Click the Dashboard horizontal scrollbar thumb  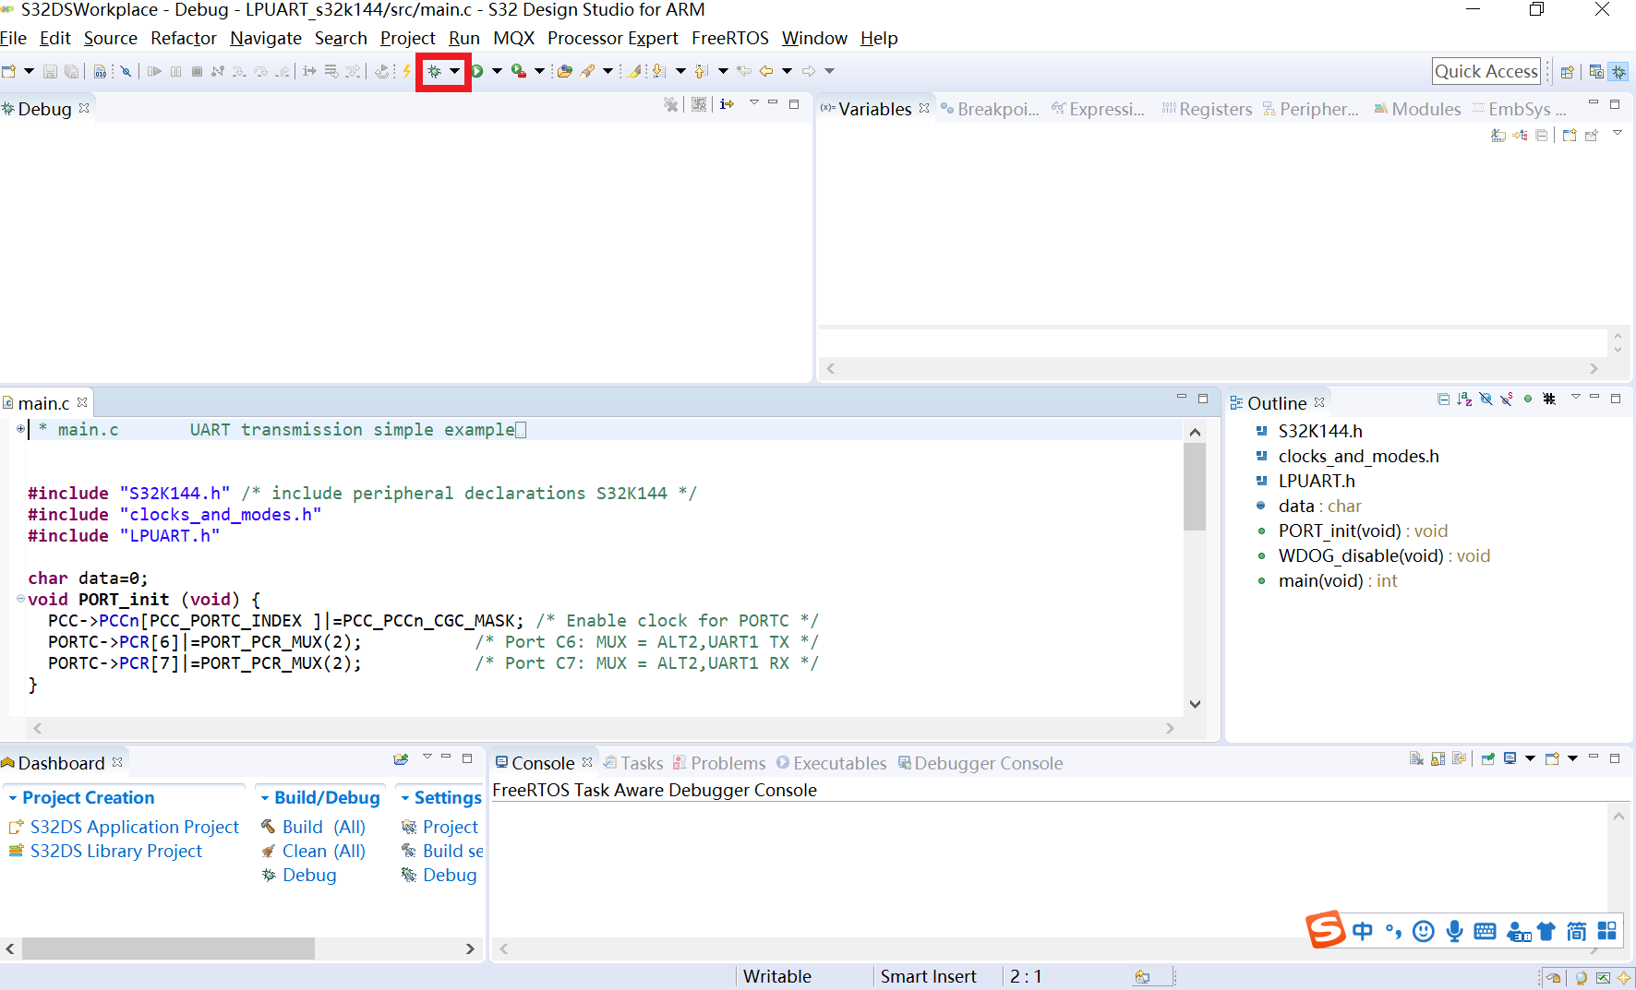point(168,948)
